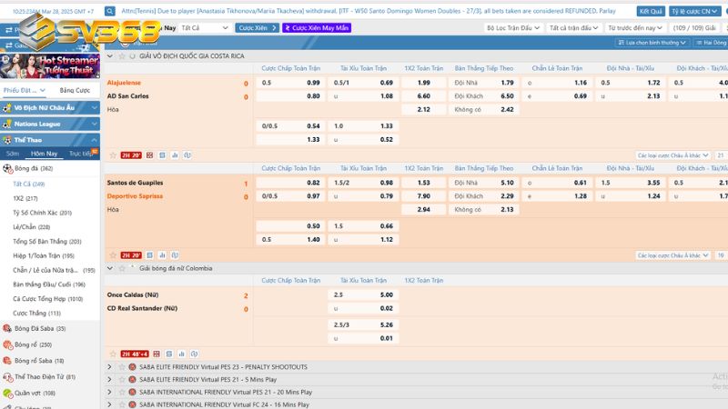The height and width of the screenshot is (409, 728).
Task: Click the Kết Quả button
Action: click(651, 12)
